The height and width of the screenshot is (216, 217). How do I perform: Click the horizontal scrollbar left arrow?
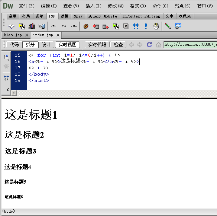(x=14, y=93)
